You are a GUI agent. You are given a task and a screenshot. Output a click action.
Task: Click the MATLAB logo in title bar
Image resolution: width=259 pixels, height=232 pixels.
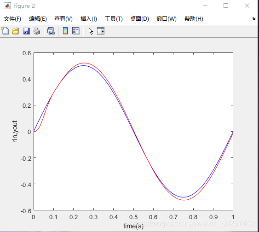(7, 6)
